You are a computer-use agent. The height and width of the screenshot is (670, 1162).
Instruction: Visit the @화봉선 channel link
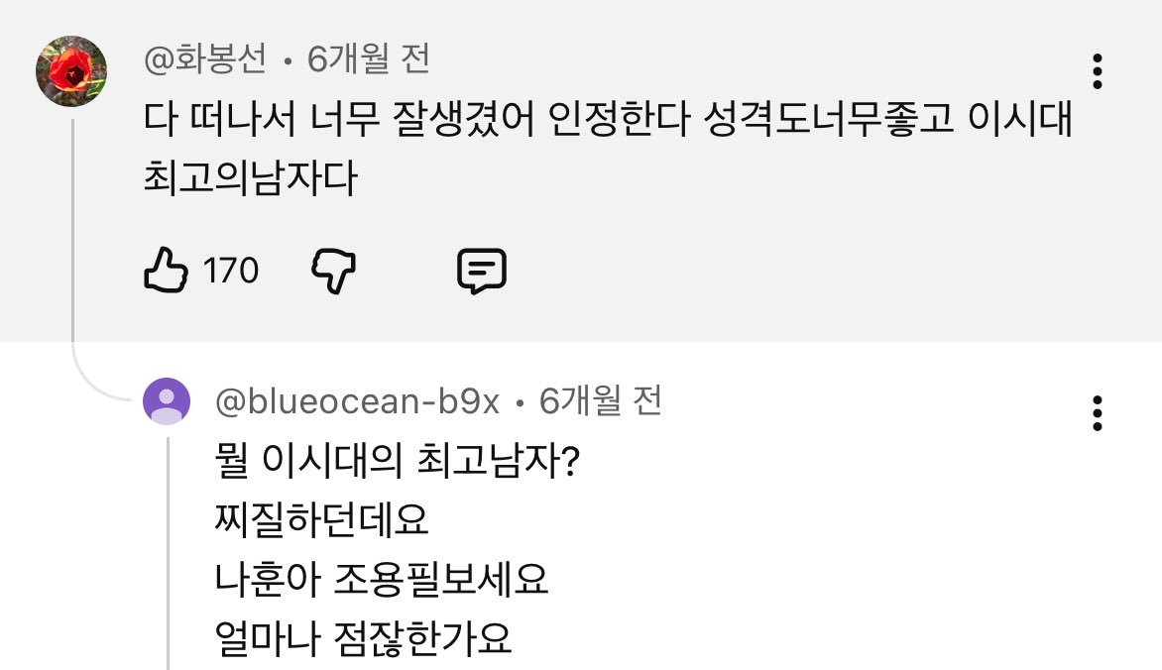tap(205, 58)
